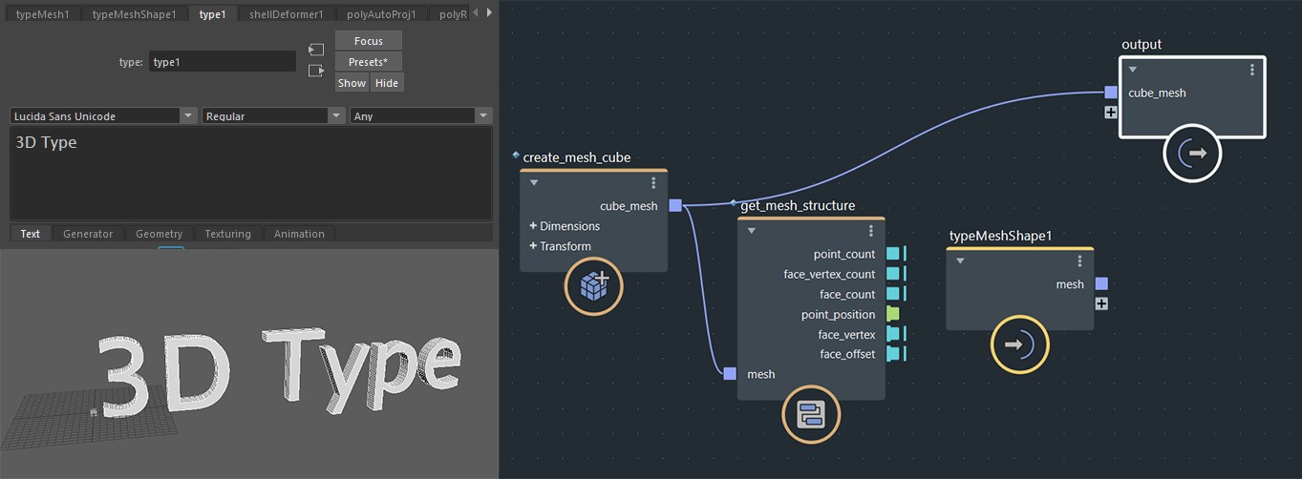Image resolution: width=1302 pixels, height=479 pixels.
Task: Click the point_position output port
Action: tap(893, 314)
